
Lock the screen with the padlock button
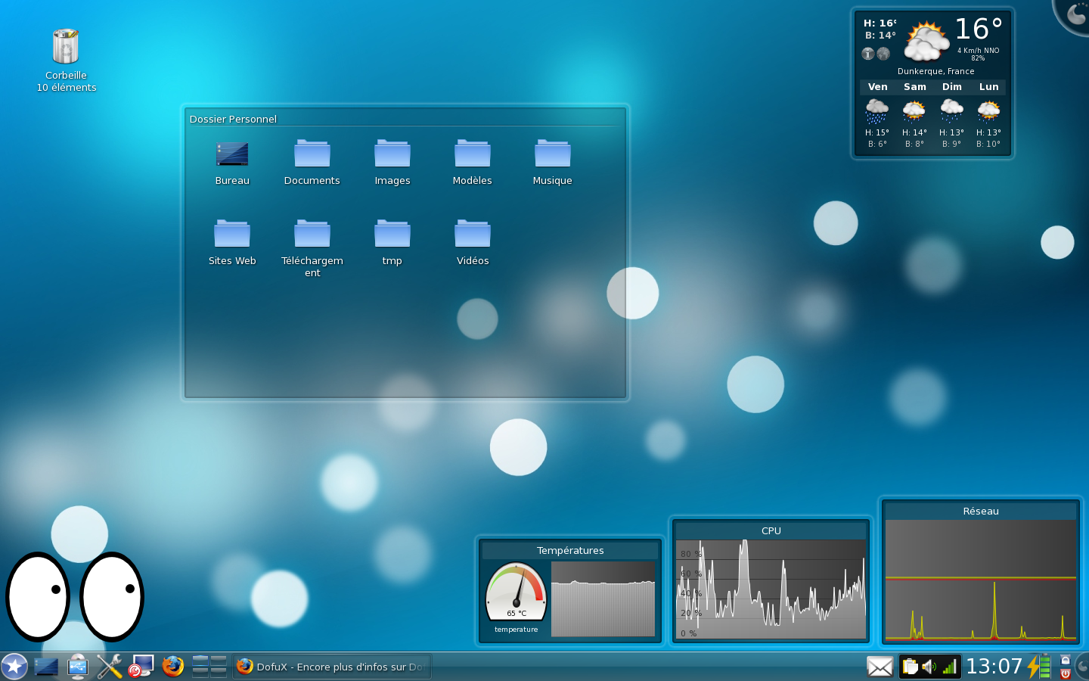[1066, 660]
